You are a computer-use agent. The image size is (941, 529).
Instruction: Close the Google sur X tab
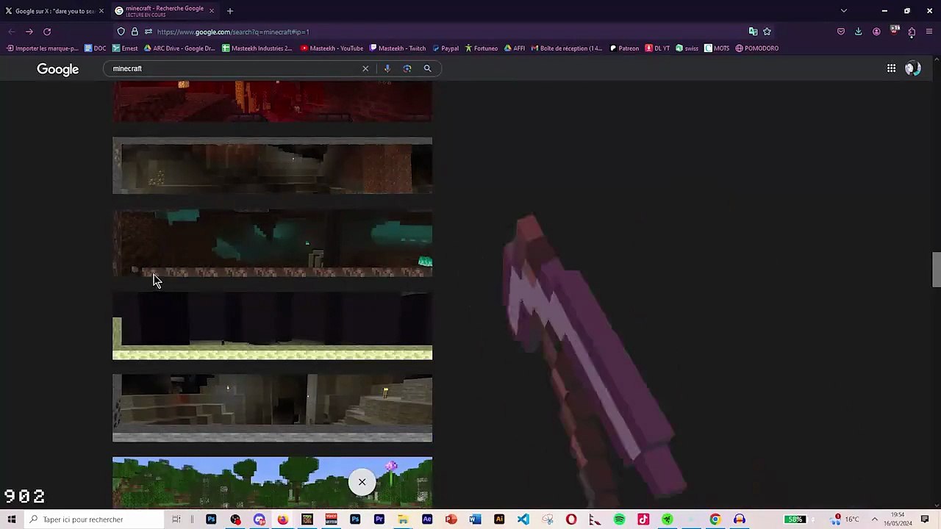101,11
